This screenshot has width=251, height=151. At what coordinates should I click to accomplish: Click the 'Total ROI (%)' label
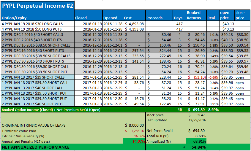[x=157, y=136]
